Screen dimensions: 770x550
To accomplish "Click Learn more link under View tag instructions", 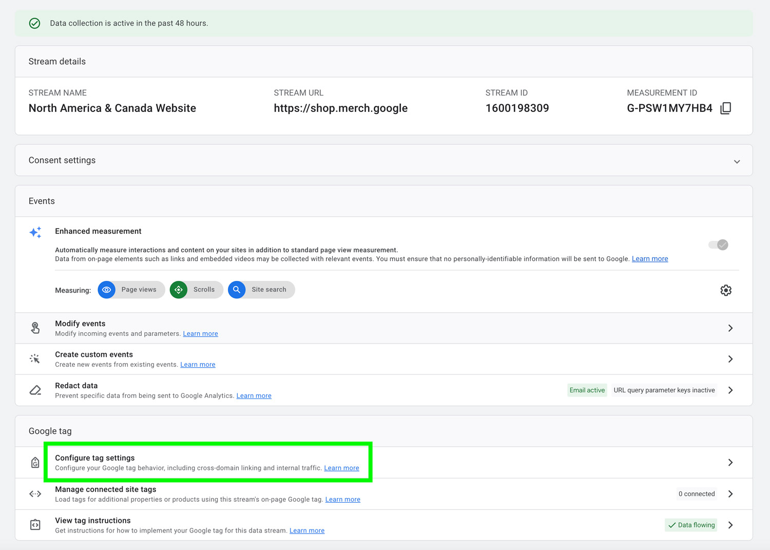I will click(306, 530).
